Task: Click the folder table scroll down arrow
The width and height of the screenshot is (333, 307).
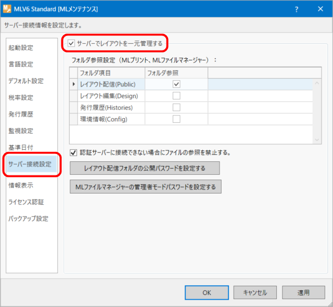Action: [317, 139]
